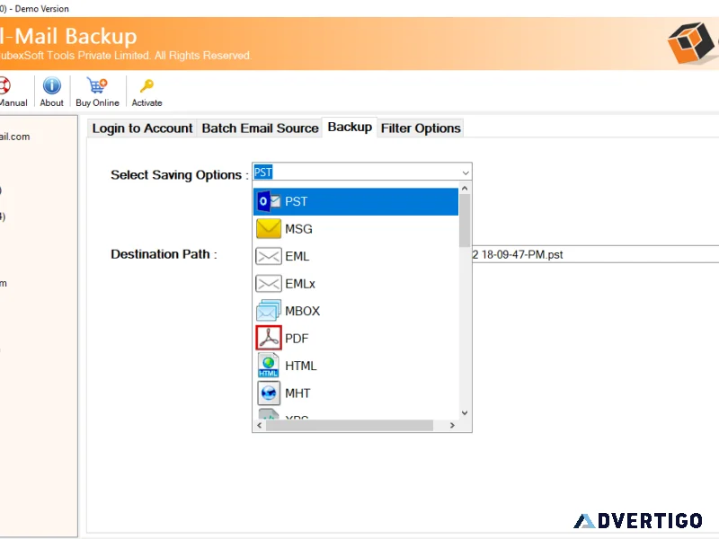Click the MHT globe icon
The height and width of the screenshot is (539, 719).
[269, 393]
